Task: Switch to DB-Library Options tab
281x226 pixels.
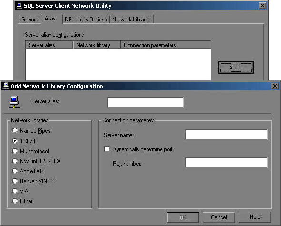Action: tap(86, 19)
